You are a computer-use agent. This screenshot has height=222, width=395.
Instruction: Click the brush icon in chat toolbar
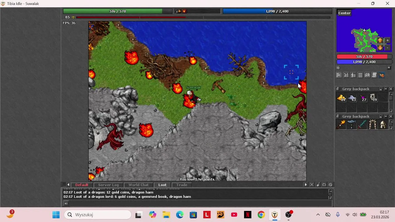(x=318, y=185)
